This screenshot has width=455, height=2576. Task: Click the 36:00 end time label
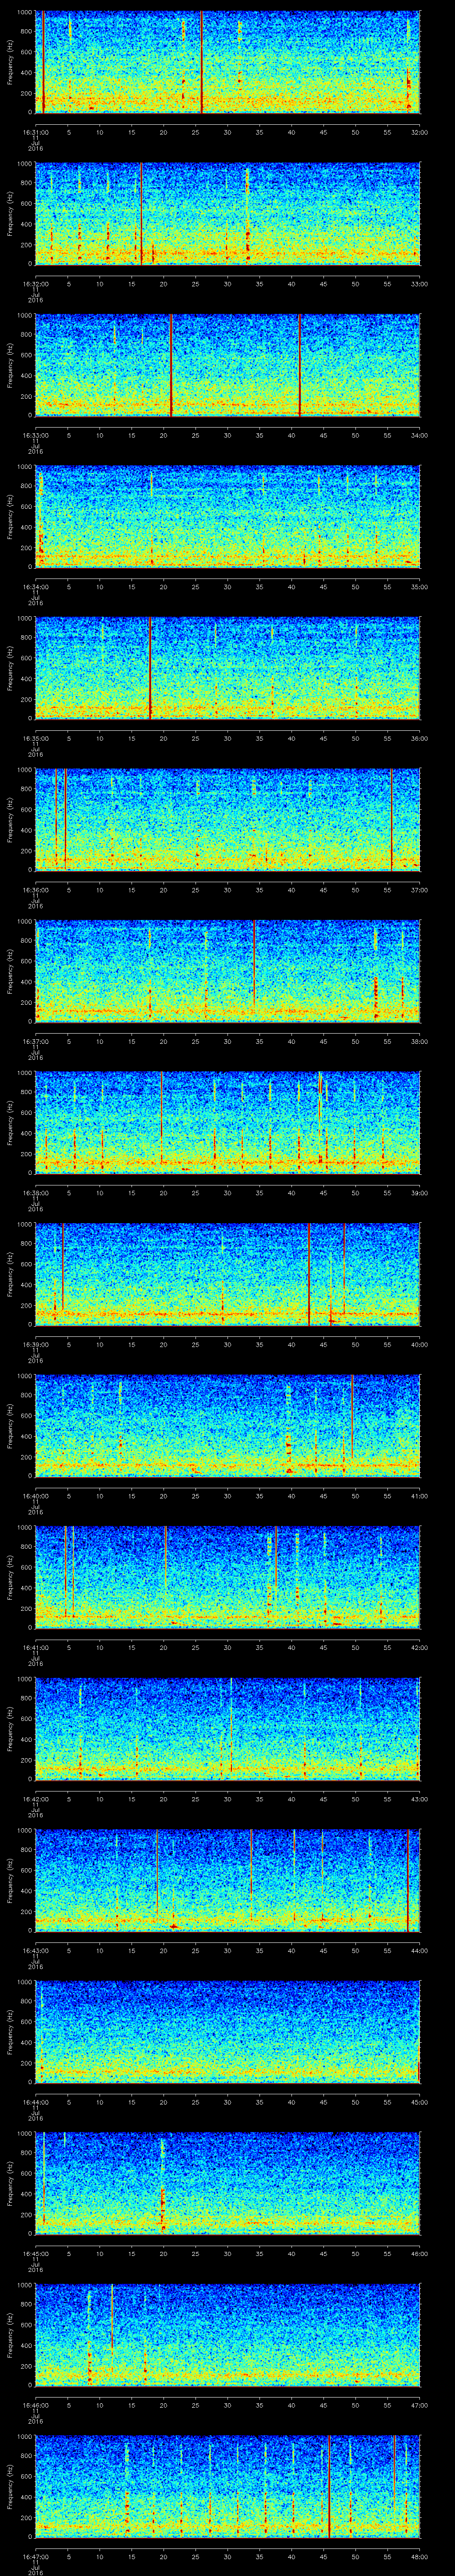pos(419,738)
